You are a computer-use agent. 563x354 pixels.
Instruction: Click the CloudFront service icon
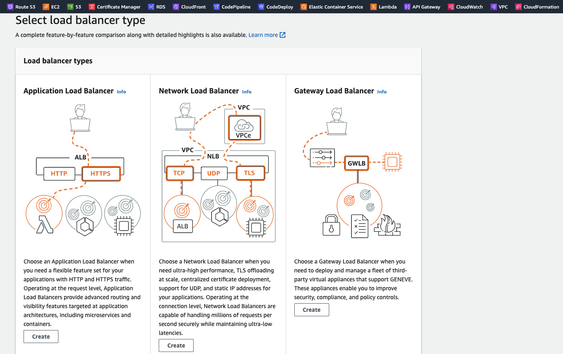coord(176,7)
